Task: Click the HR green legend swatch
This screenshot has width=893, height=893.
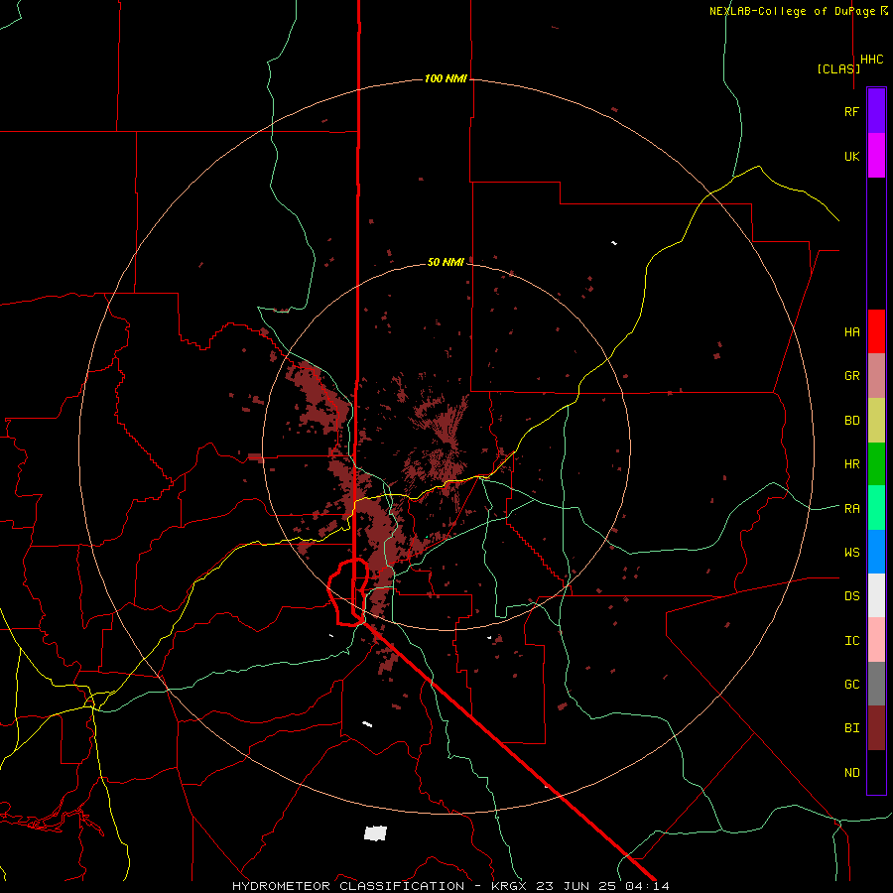Action: 876,464
